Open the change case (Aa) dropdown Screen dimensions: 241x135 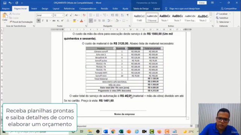coord(77,15)
